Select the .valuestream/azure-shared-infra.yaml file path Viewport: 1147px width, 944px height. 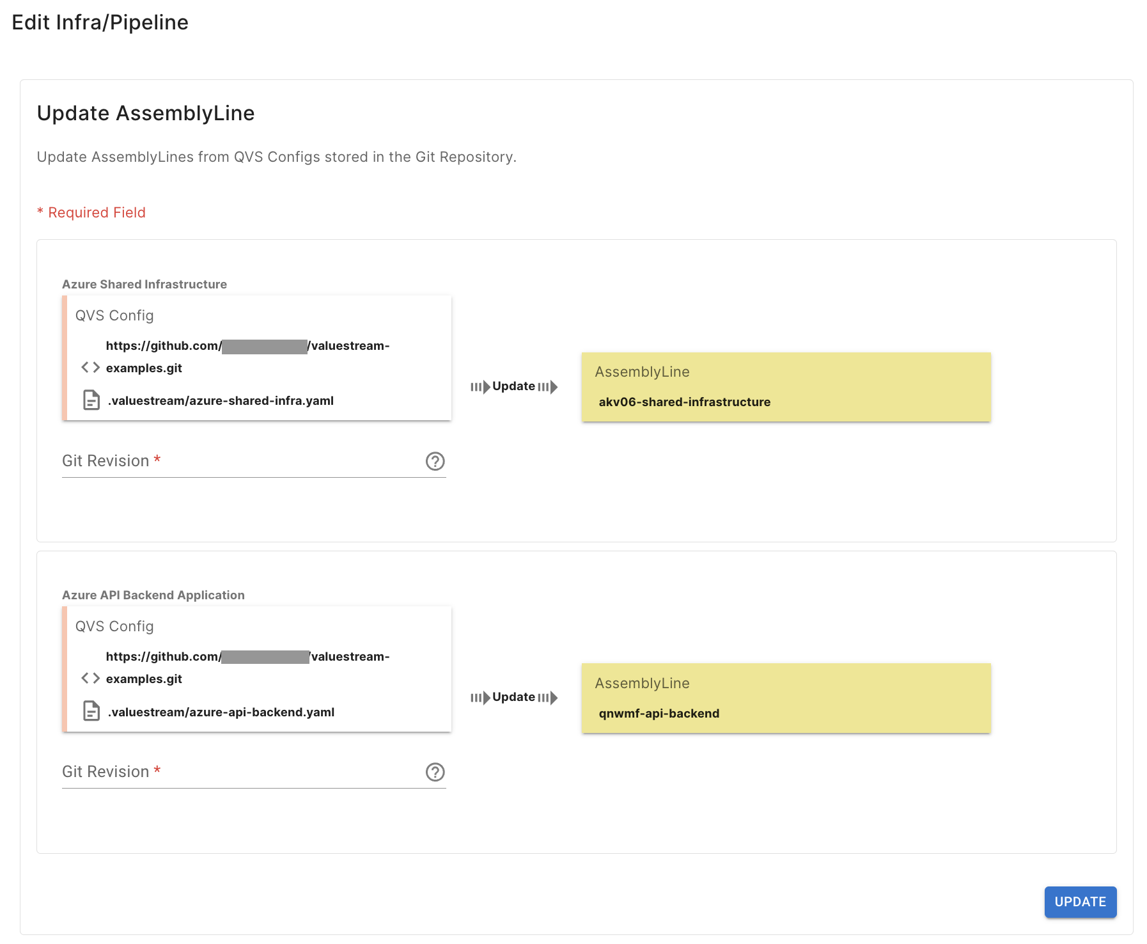coord(221,401)
